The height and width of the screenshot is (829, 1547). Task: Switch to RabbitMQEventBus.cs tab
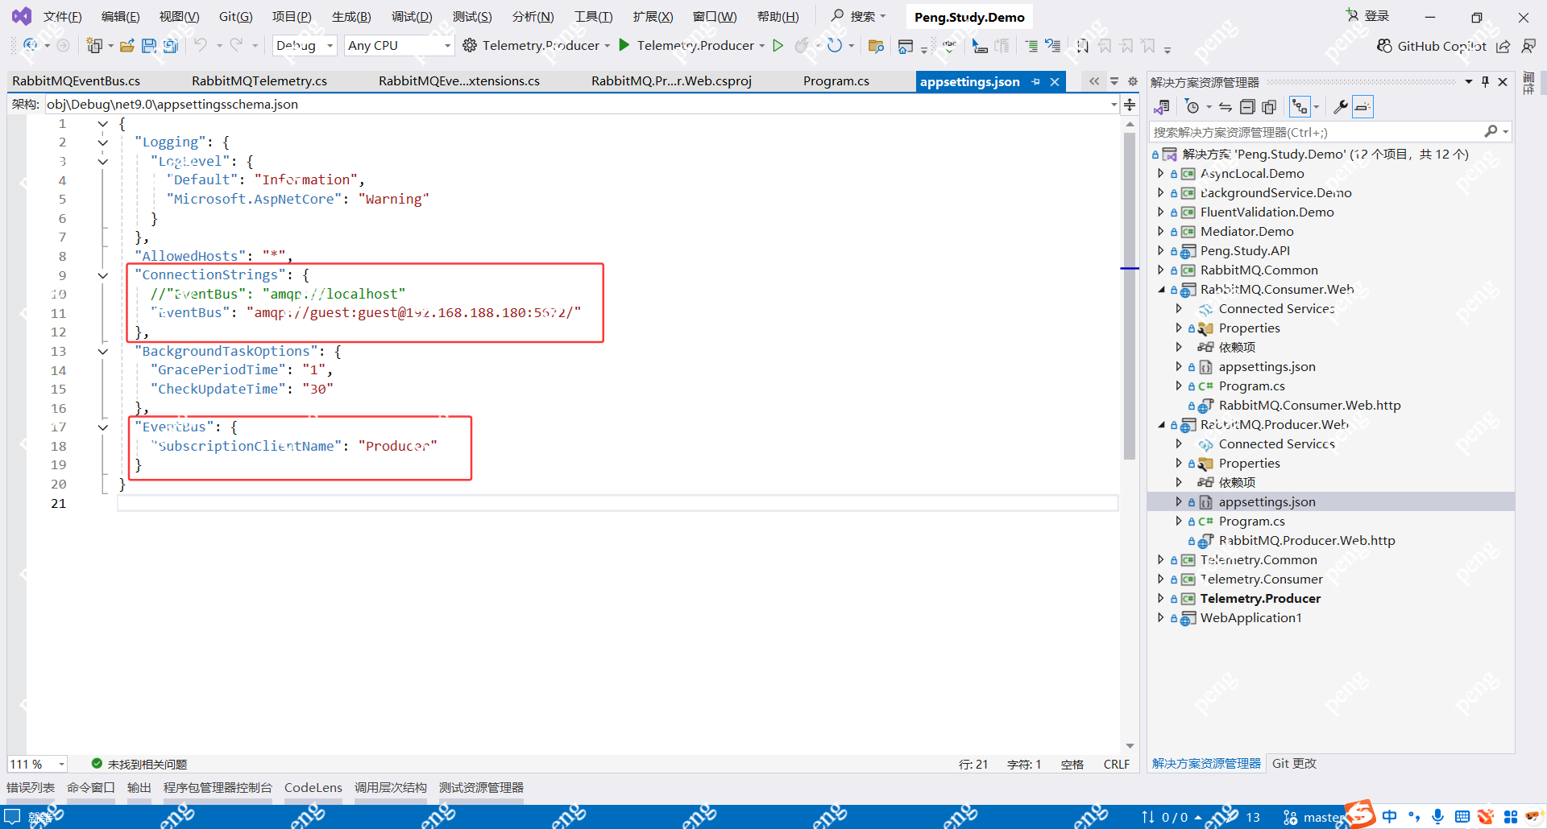point(77,81)
